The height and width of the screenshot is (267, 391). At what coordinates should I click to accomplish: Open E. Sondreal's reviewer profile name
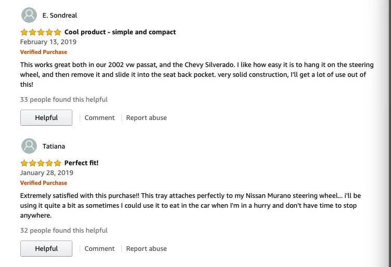[x=60, y=16]
